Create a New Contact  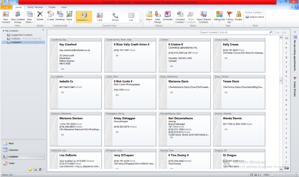pyautogui.click(x=6, y=17)
